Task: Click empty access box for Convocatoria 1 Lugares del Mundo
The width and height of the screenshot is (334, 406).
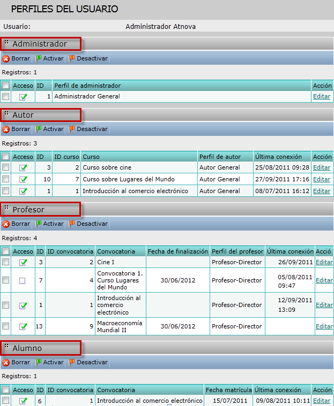Action: (x=23, y=281)
